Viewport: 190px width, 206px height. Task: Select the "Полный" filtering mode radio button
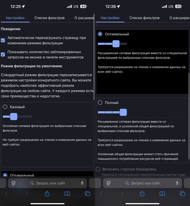100,102
